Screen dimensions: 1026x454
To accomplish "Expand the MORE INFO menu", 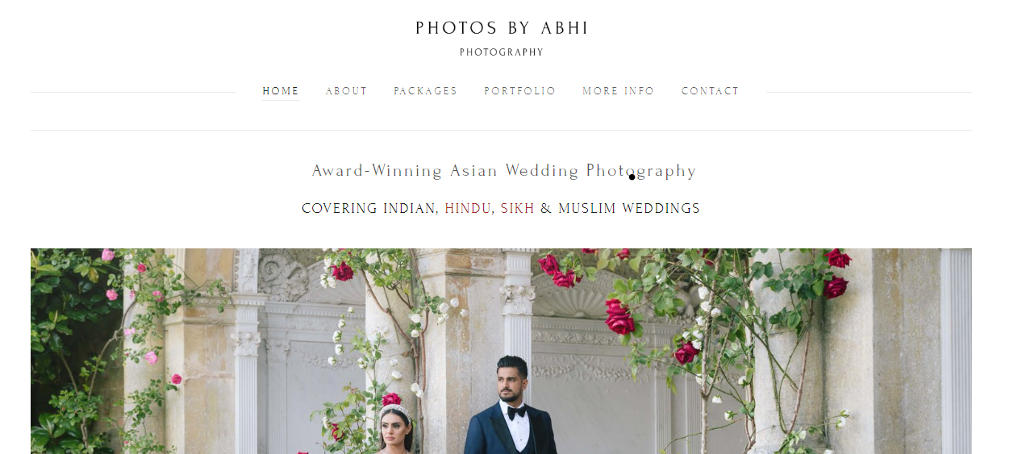I will 619,91.
